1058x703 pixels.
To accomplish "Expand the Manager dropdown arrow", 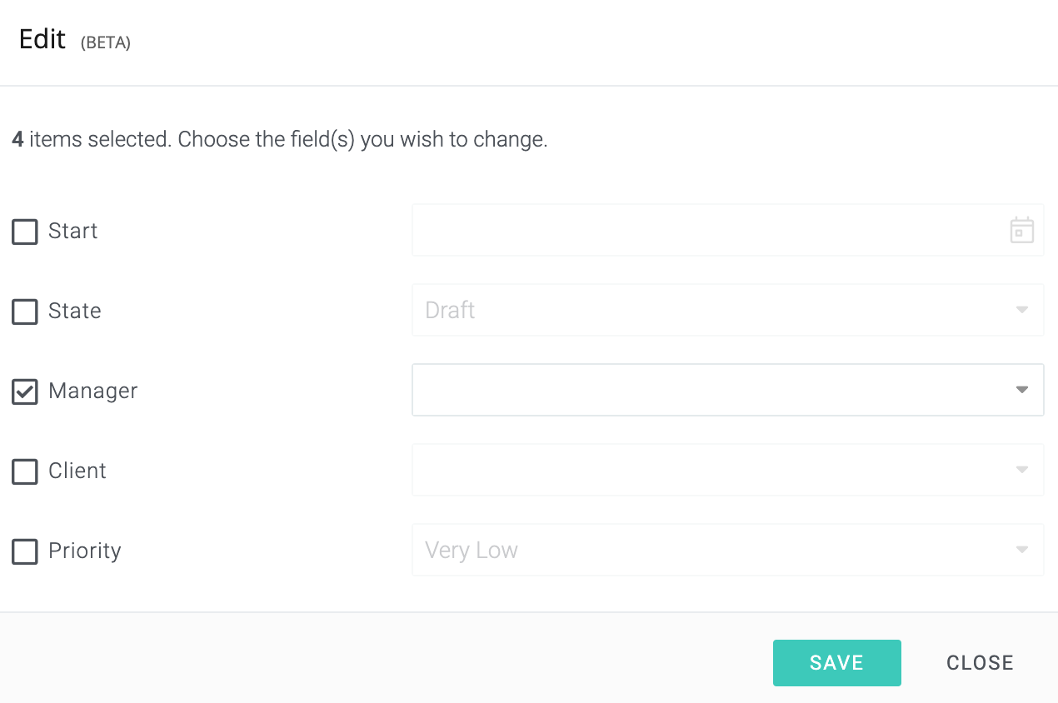I will 1022,390.
